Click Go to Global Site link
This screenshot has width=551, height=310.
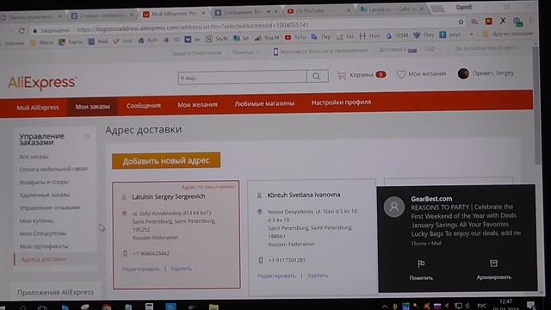486,48
